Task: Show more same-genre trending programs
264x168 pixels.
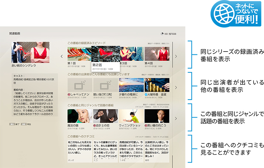Action: [x=176, y=118]
